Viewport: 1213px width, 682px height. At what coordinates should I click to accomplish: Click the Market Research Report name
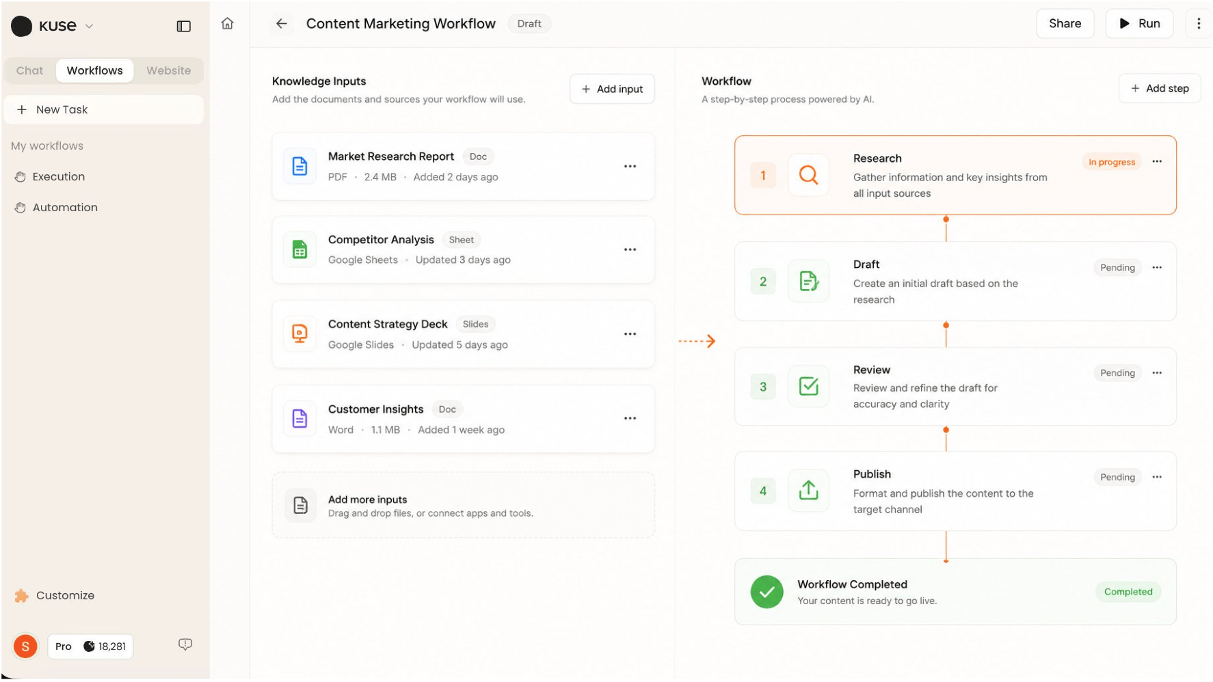click(391, 156)
